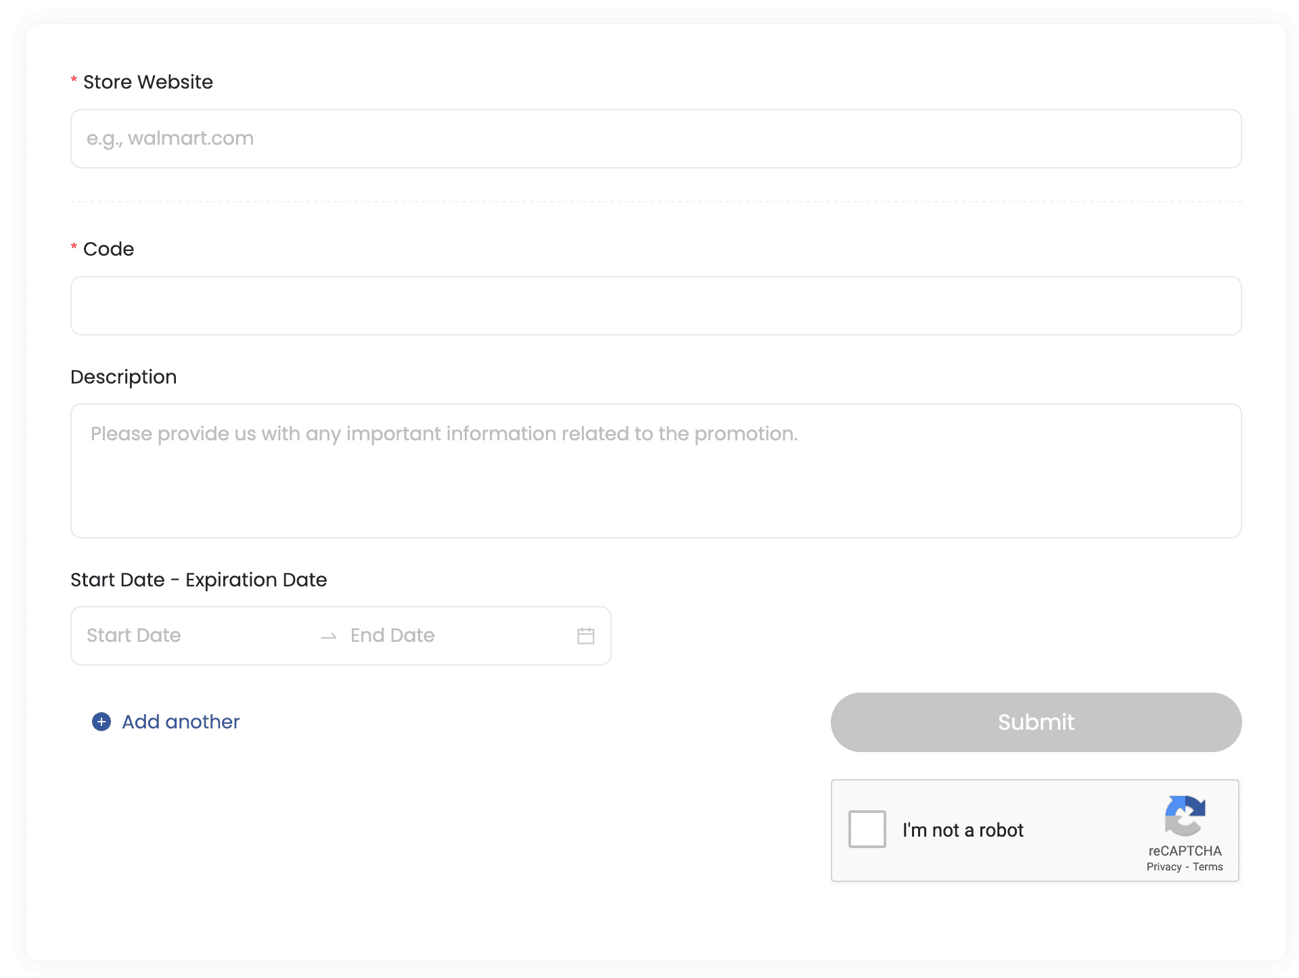Viewport: 1299px width, 978px height.
Task: Click the blue plus circle icon
Action: [x=101, y=722]
